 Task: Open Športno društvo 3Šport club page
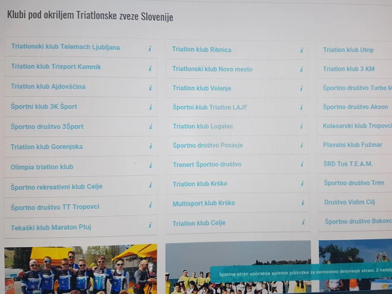[x=47, y=127]
